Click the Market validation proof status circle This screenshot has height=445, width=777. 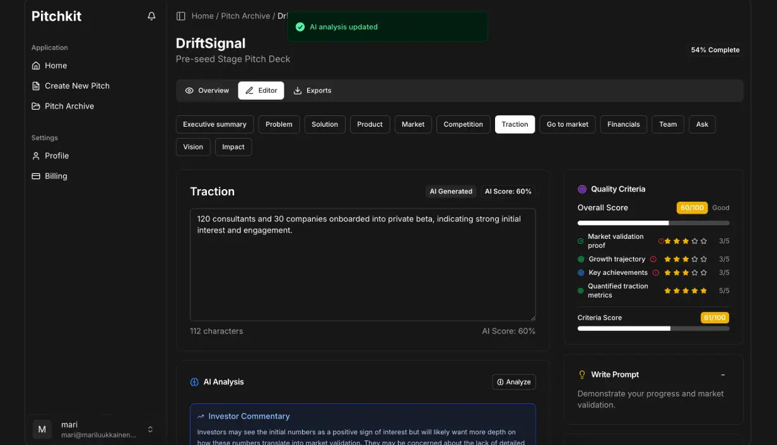click(581, 241)
